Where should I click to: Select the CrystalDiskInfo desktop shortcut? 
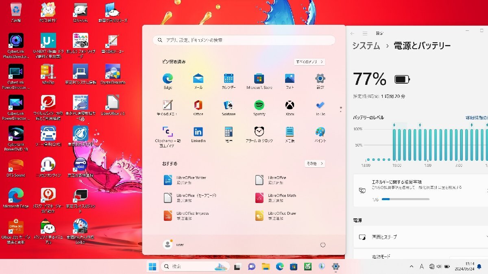pos(113,74)
